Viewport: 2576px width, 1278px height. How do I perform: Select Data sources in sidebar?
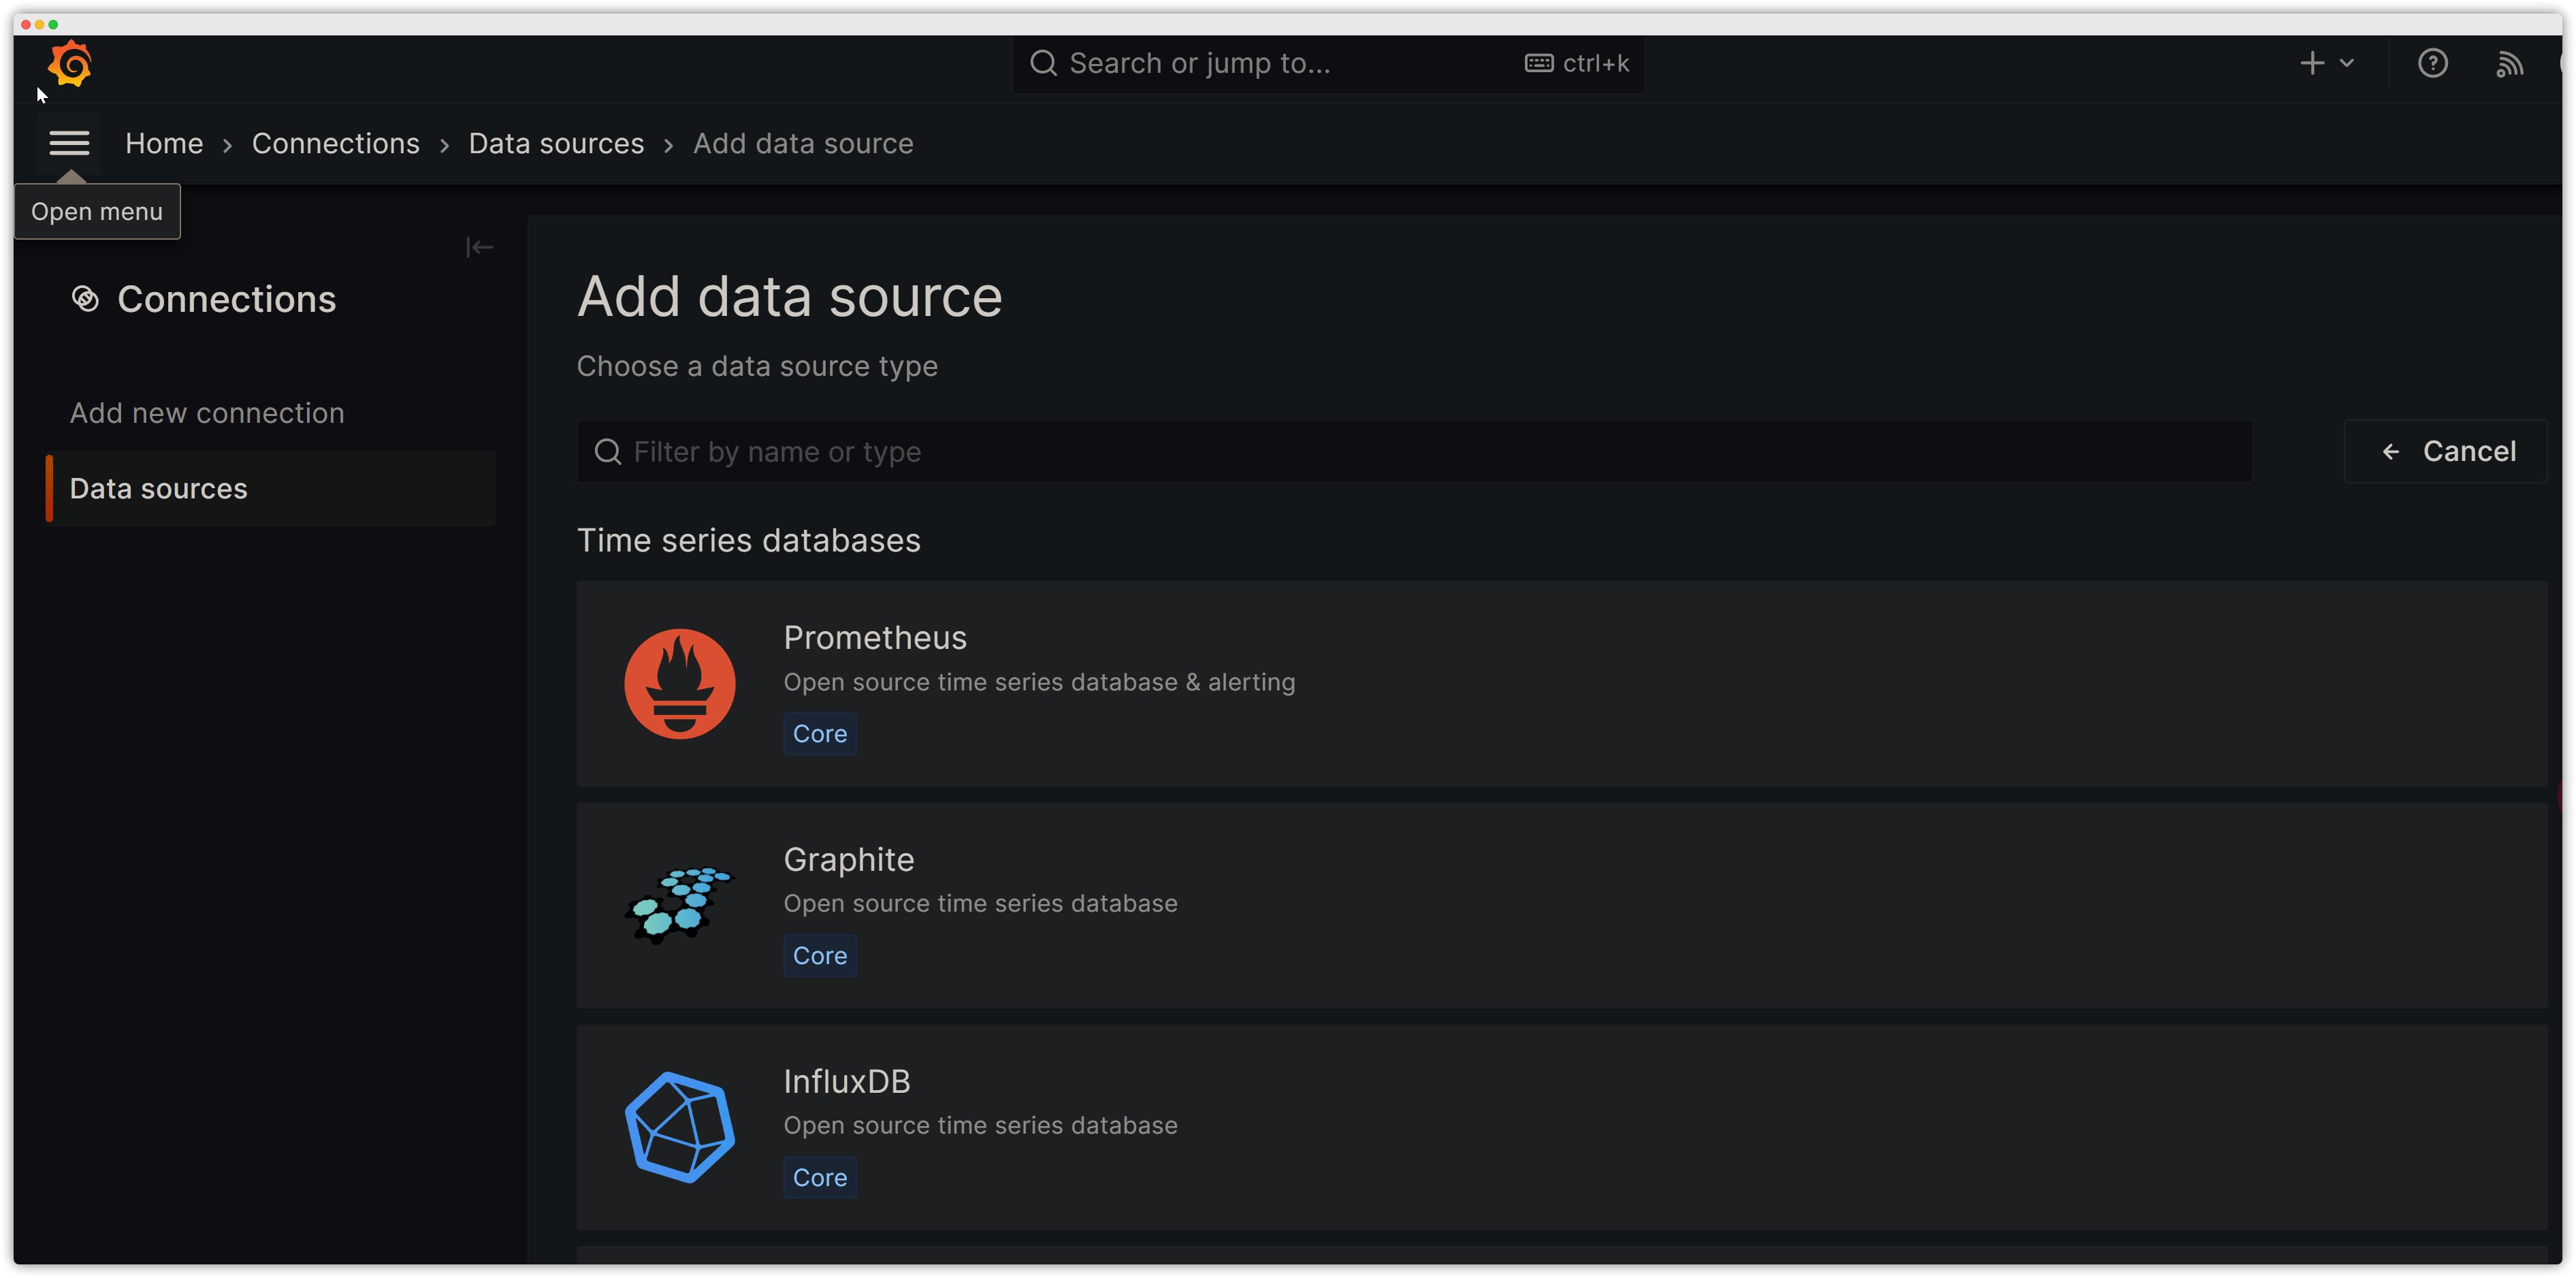[x=271, y=488]
